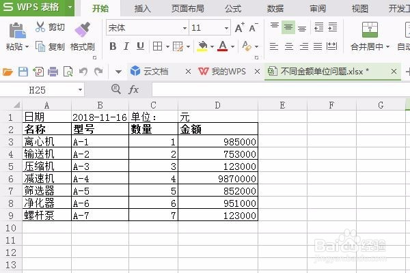Center text horizontally
The width and height of the screenshot is (410, 273).
tap(288, 46)
